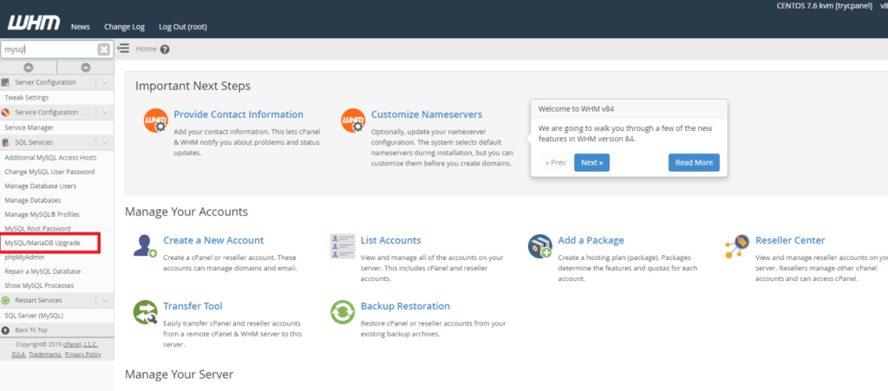Click the Next button in welcome tour
Viewport: 888px width, 391px height.
[591, 162]
